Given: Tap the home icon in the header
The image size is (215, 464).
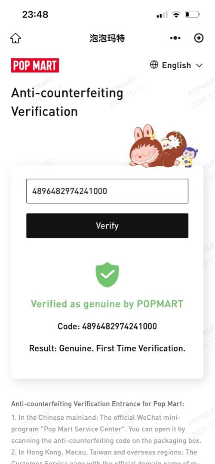Looking at the screenshot, I should 15,38.
